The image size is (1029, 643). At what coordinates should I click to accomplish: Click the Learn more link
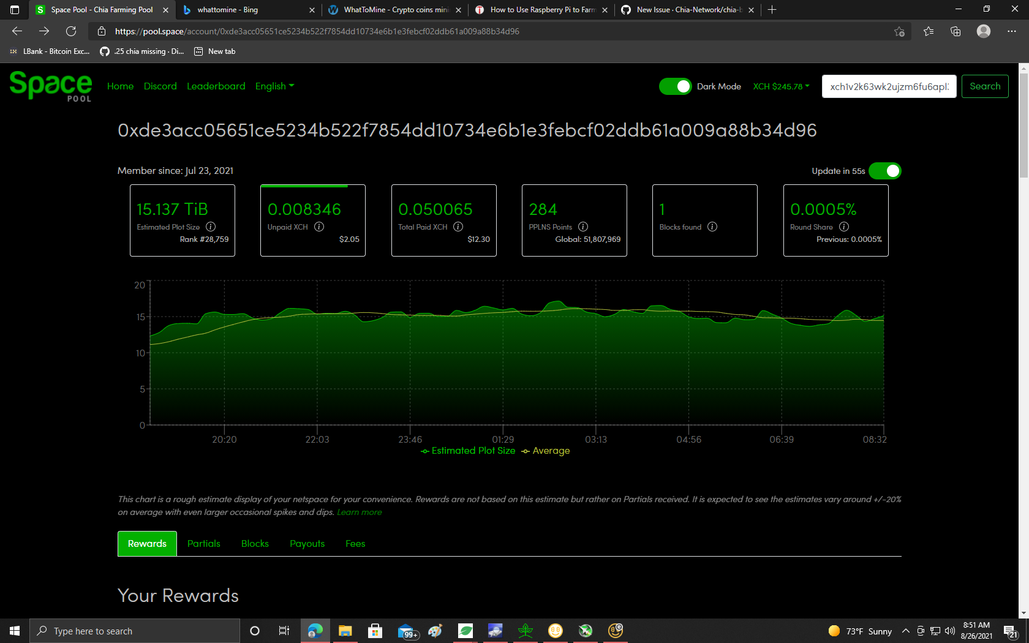[x=360, y=513]
